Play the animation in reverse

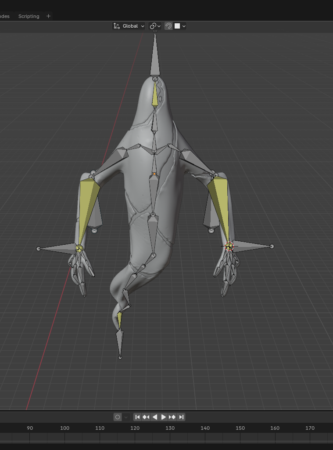tap(155, 417)
